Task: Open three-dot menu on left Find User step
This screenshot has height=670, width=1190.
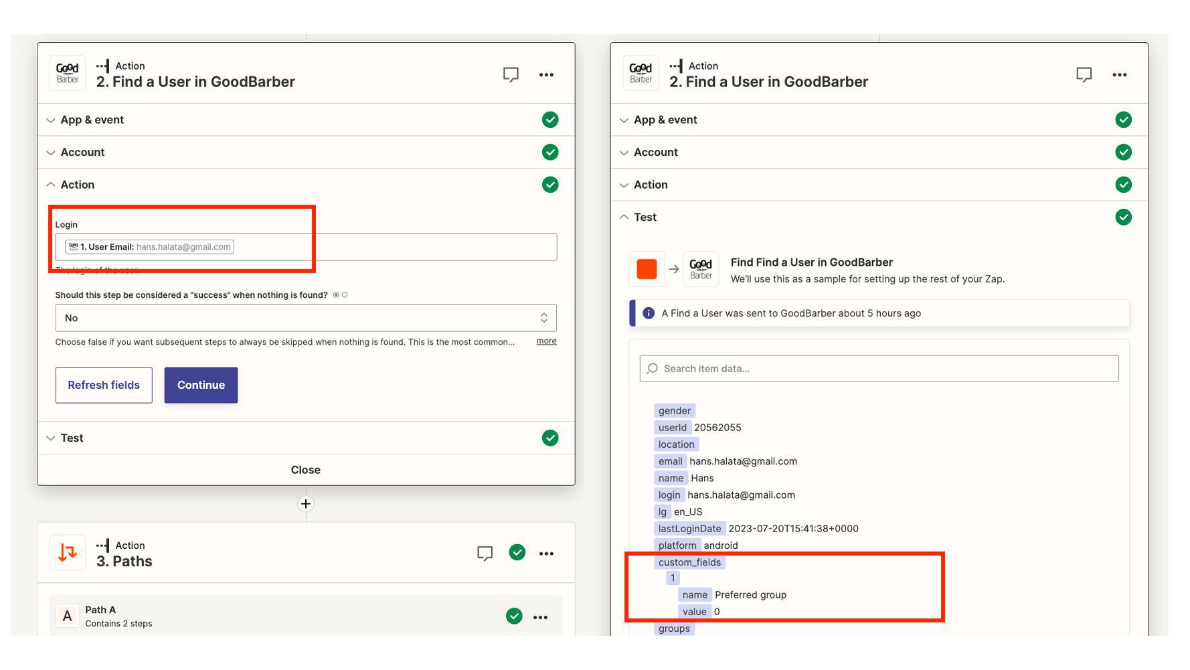Action: pyautogui.click(x=546, y=74)
